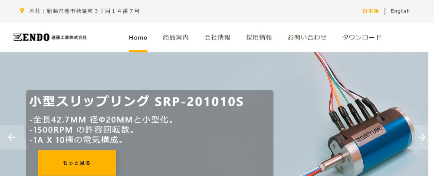Viewport: 434px width, 176px height.
Task: Select 採用情報 in the navigation bar
Action: pos(259,38)
